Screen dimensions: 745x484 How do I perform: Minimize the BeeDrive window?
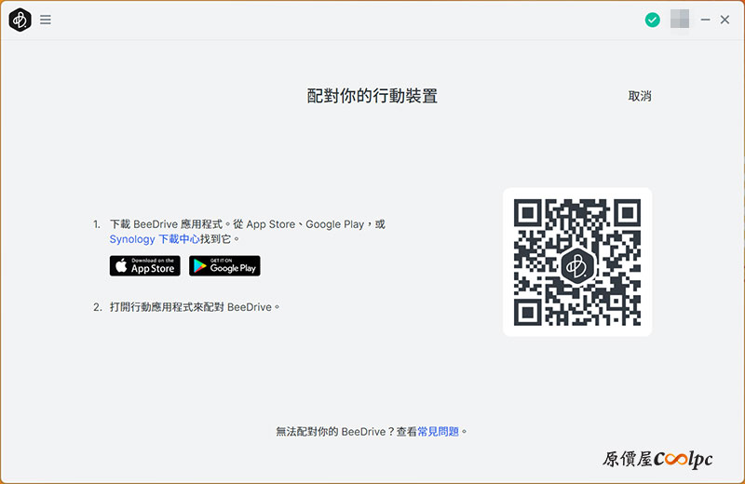coord(705,20)
